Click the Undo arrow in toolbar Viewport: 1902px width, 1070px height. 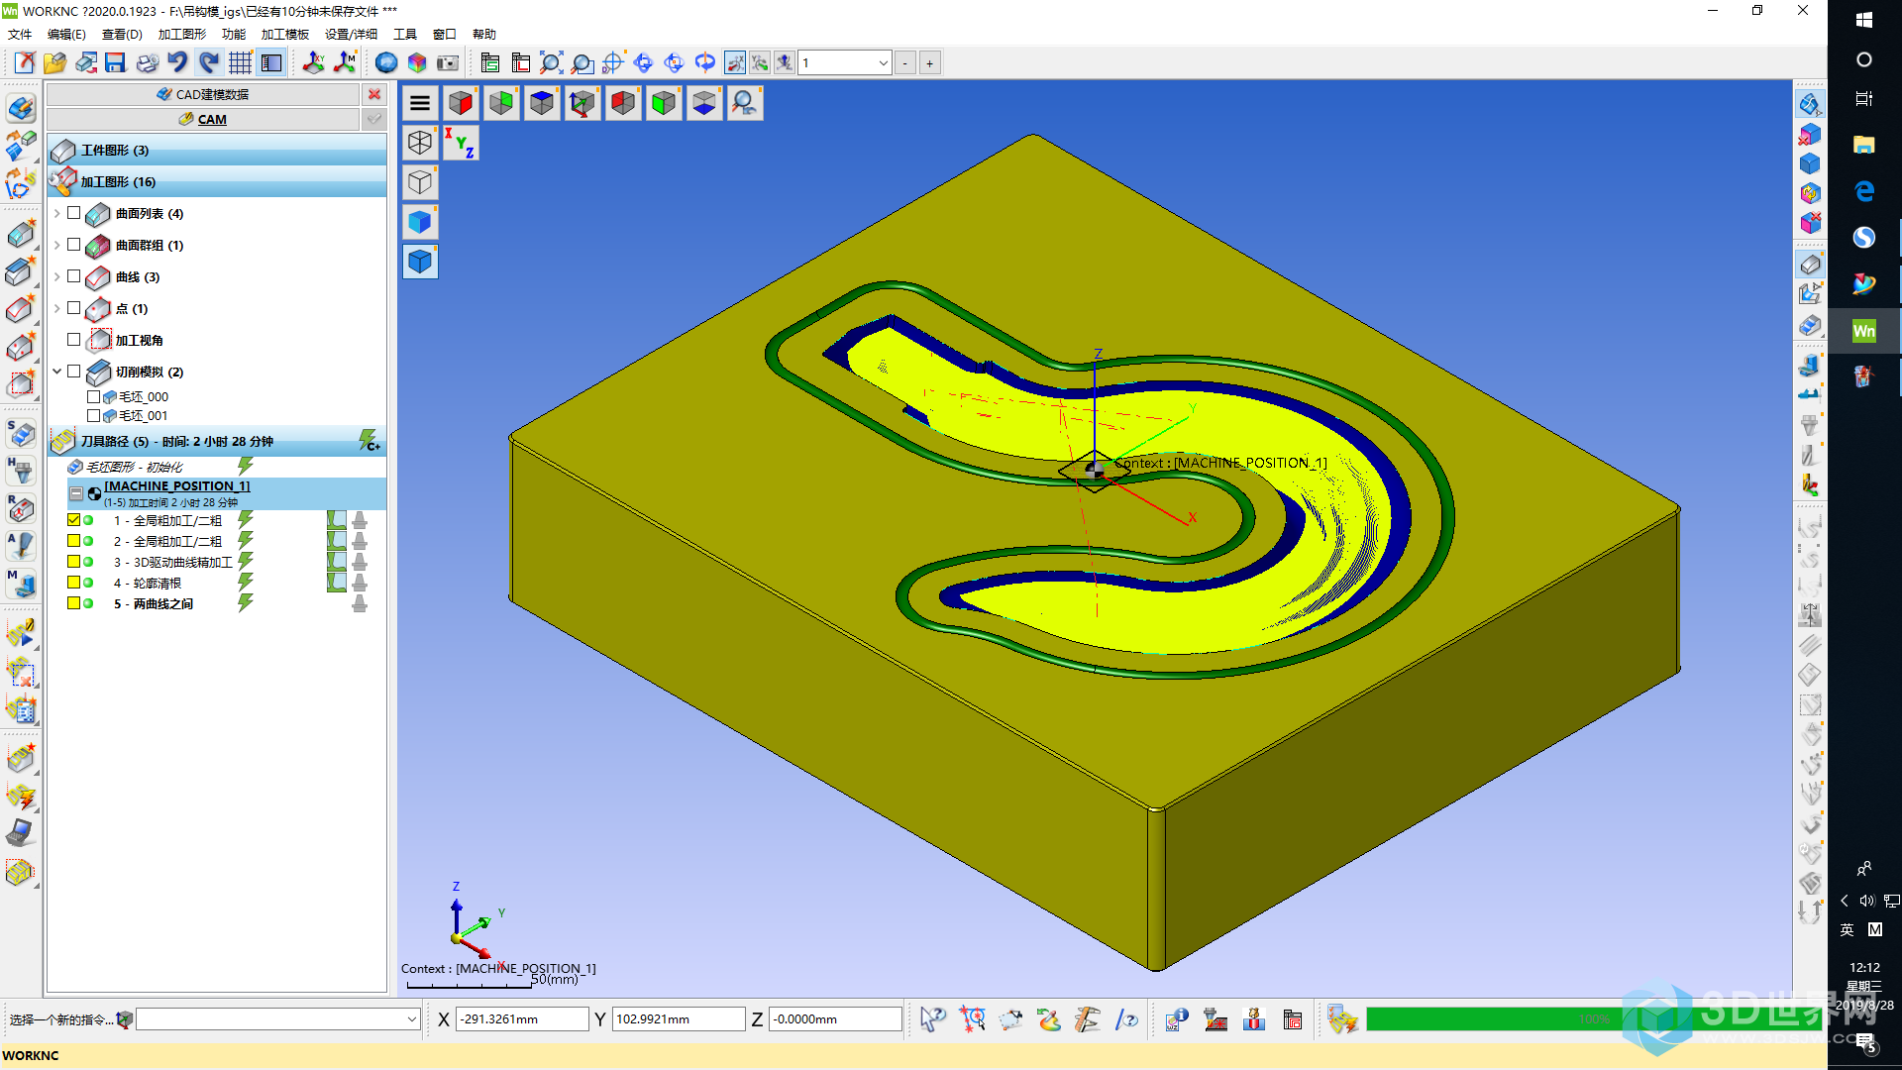coord(177,63)
